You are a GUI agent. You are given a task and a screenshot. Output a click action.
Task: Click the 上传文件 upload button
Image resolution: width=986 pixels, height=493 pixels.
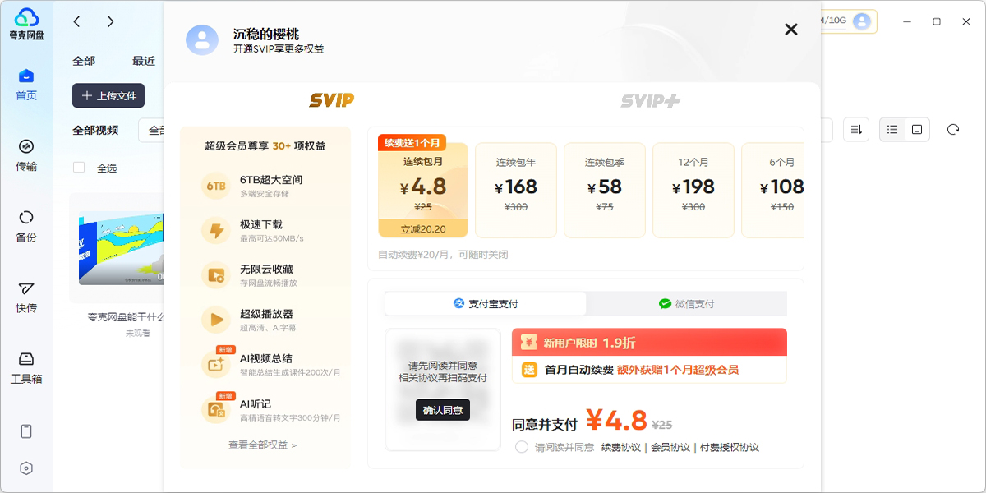click(x=108, y=95)
